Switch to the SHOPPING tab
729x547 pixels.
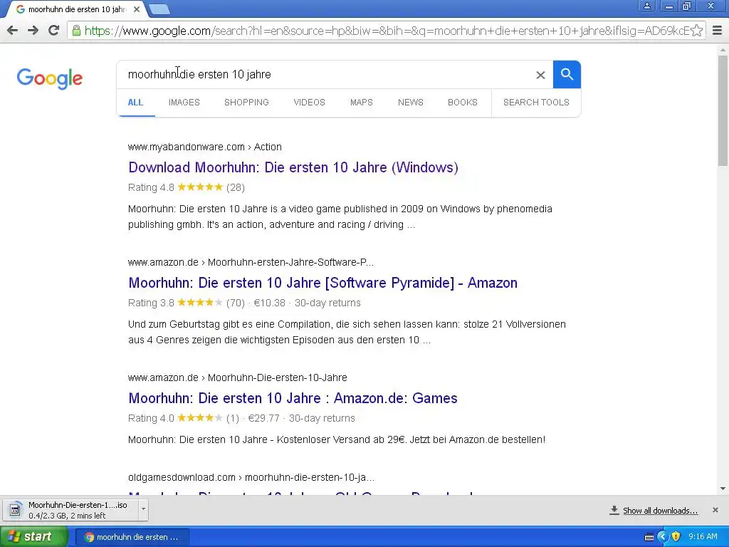pos(246,103)
